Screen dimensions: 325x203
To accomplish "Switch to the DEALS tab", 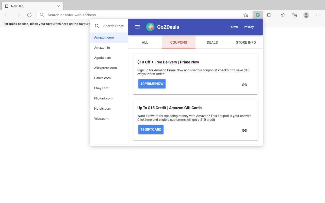I will click(212, 42).
